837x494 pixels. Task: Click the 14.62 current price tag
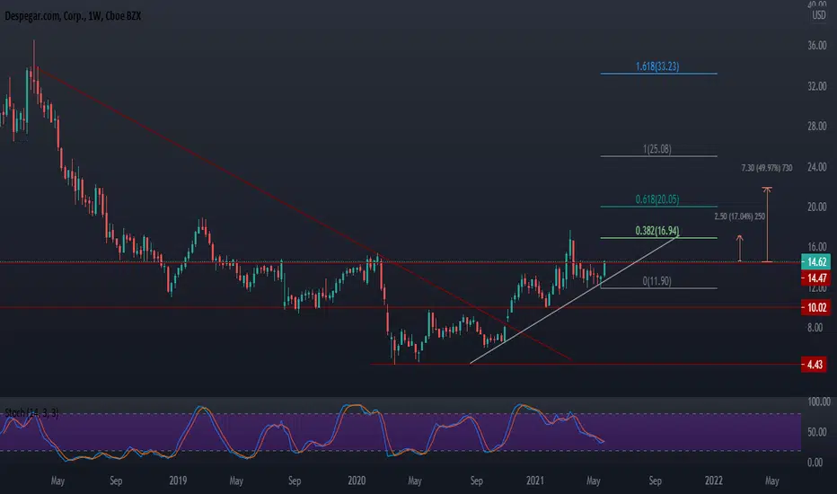(815, 261)
